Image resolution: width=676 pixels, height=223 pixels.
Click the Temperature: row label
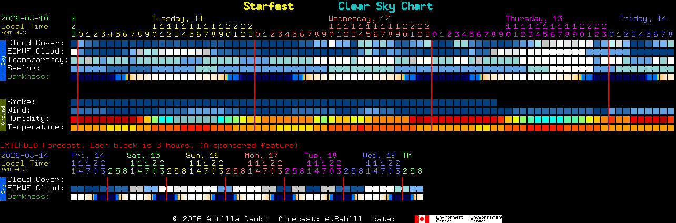pyautogui.click(x=35, y=127)
